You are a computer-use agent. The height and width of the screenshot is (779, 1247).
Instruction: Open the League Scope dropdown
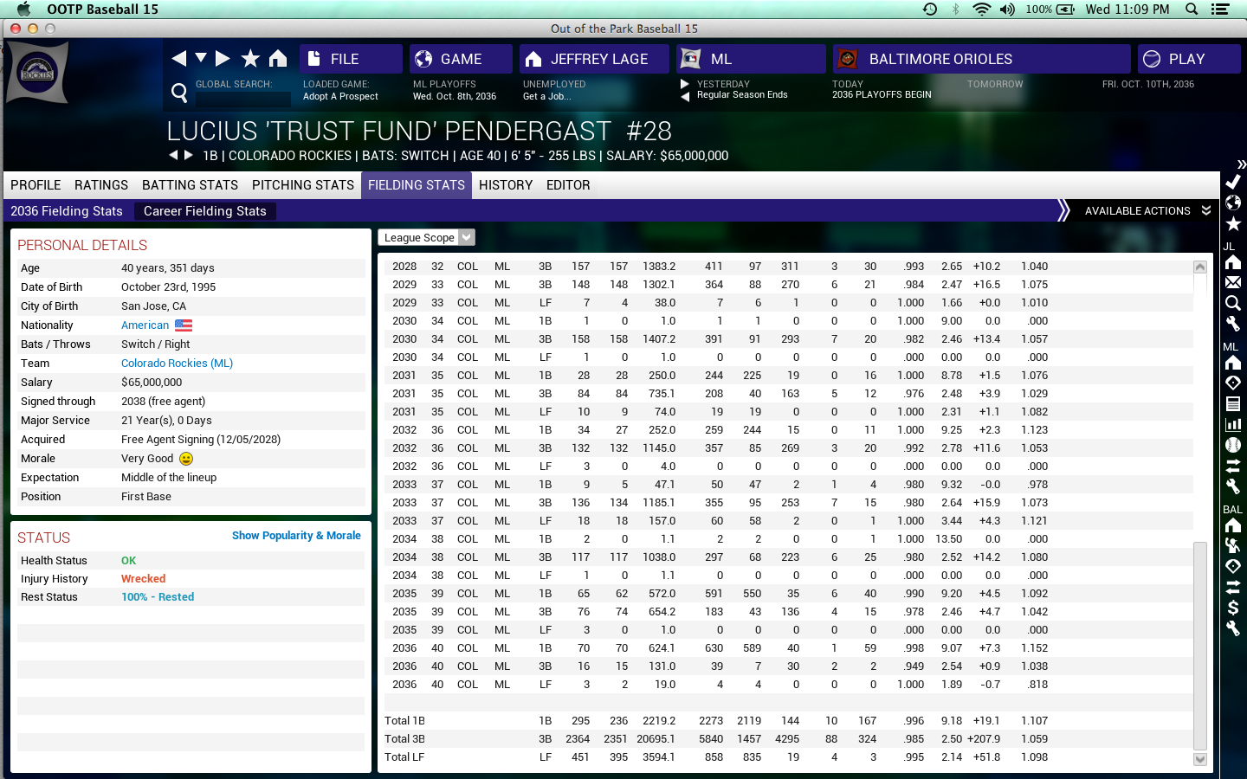(426, 238)
